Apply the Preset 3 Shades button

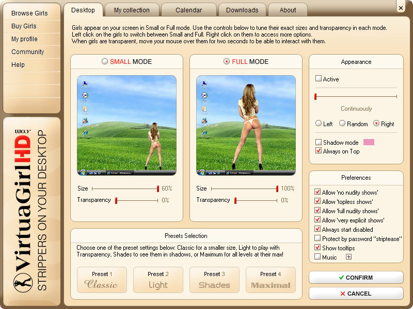214,280
